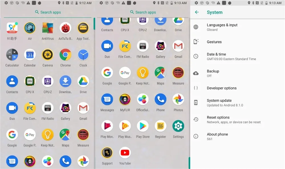Click the "Updated to Android 8.1.0" text
Viewport: 285px width, 169px height.
(225, 105)
